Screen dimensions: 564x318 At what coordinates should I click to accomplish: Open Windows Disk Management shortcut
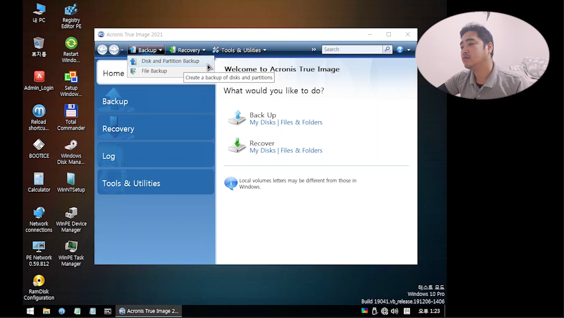[x=71, y=151]
